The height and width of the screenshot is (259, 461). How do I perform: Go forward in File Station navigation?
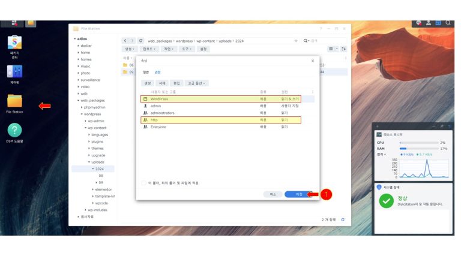(132, 41)
